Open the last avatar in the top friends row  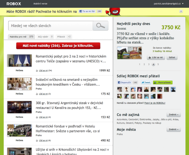pyautogui.click(x=173, y=90)
